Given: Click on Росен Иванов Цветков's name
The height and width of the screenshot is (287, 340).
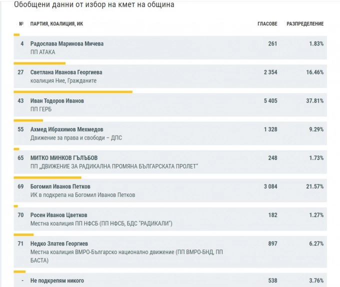Looking at the screenshot, I should [59, 215].
